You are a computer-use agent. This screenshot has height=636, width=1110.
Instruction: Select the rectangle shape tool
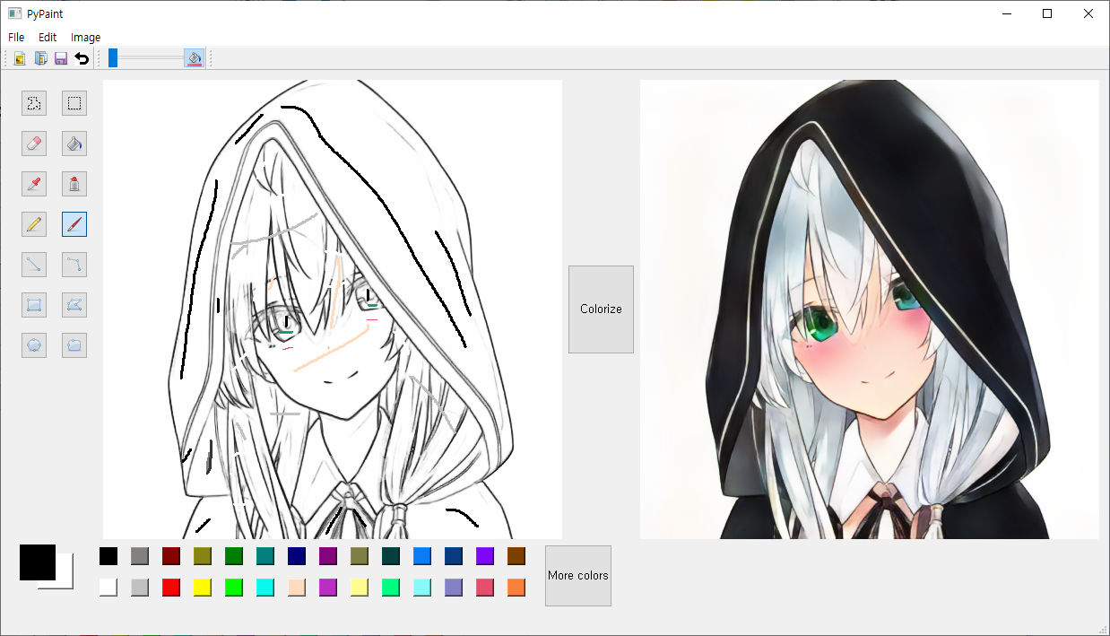(34, 305)
